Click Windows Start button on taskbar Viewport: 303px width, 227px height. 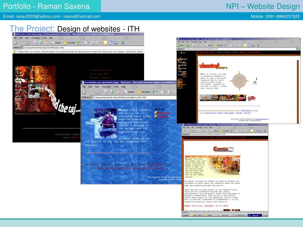(x=186, y=215)
